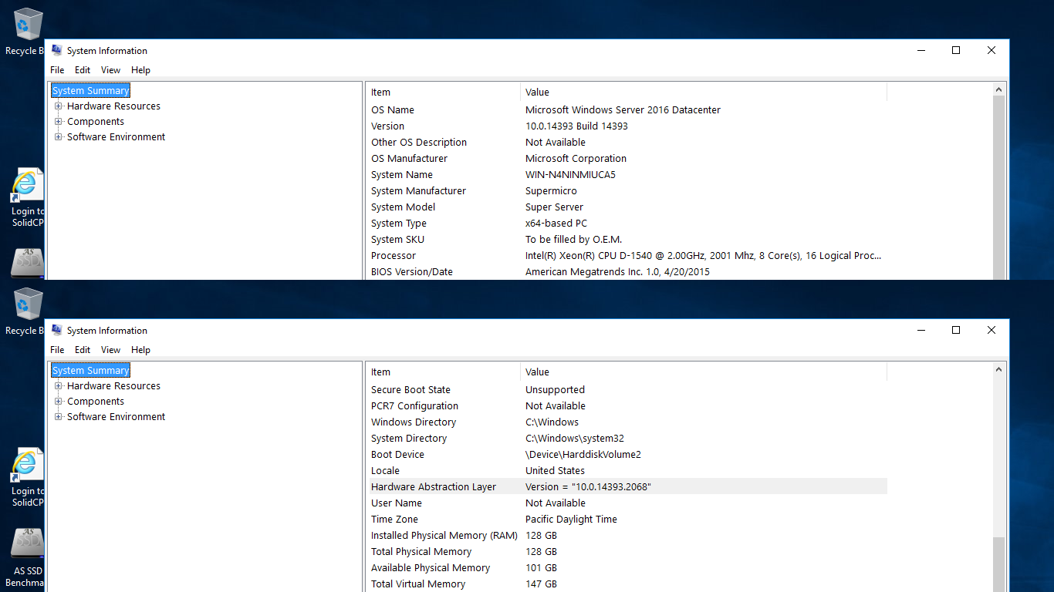Click the Recycle Bin icon beside the lower window

[x=25, y=305]
